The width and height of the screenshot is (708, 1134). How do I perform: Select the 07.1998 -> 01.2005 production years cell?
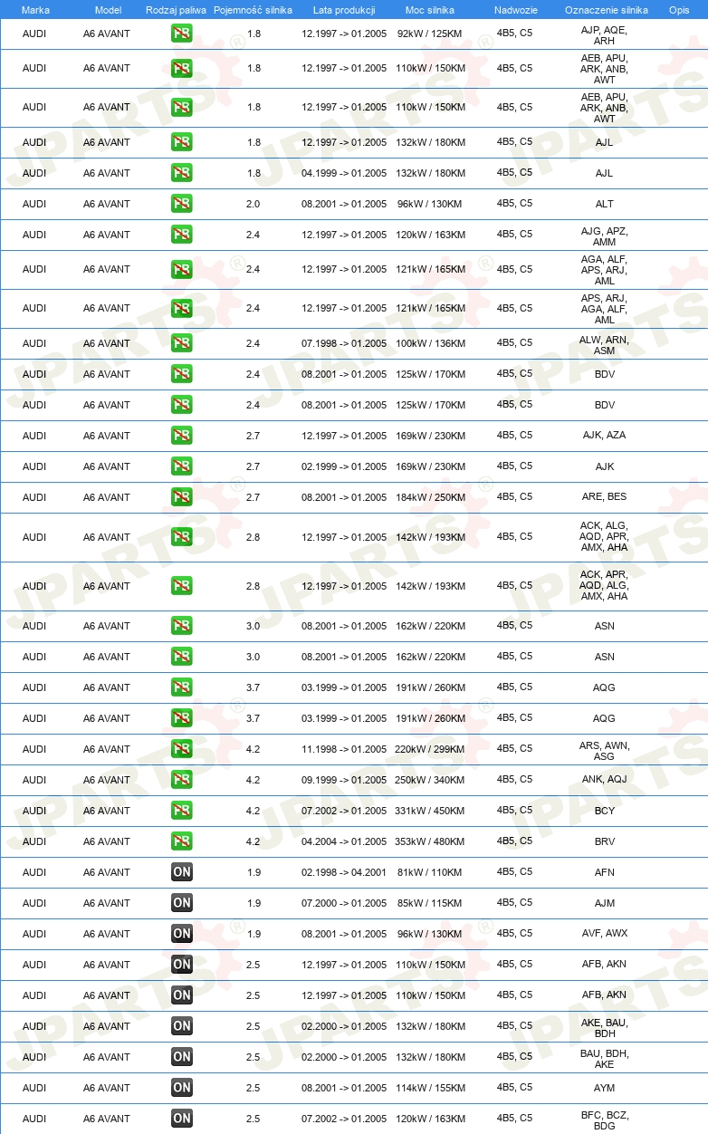[344, 343]
